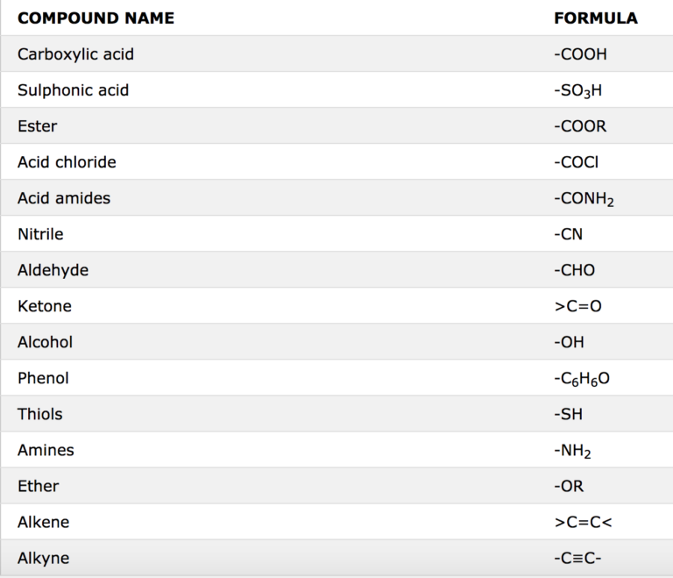
Task: Click the Aldehyde row label
Action: point(53,270)
